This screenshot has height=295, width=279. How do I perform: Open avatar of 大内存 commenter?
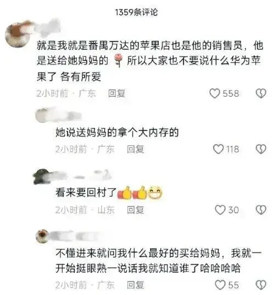[42, 115]
